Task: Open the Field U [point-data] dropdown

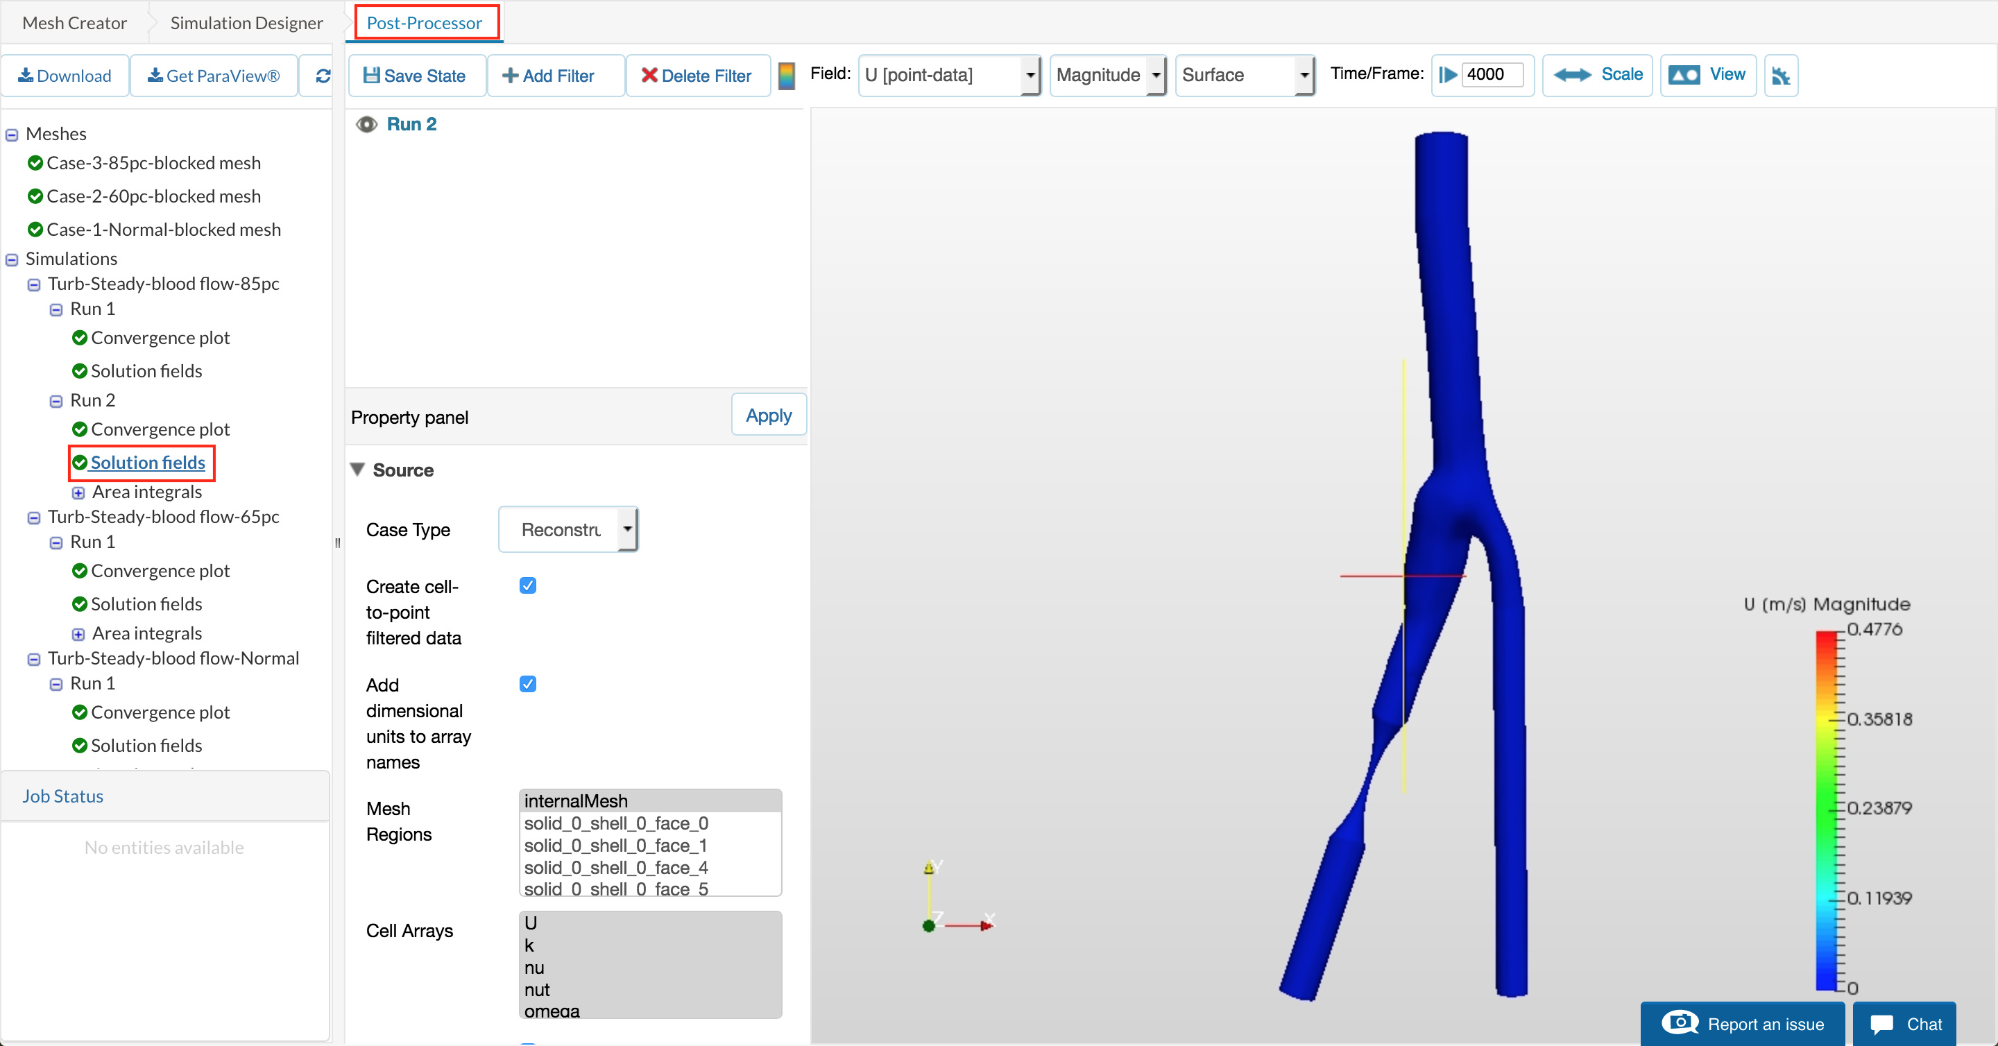Action: pos(948,74)
